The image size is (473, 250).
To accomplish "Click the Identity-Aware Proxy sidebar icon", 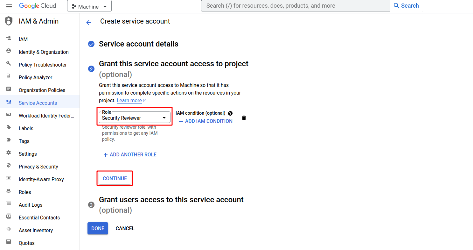I will pyautogui.click(x=9, y=179).
